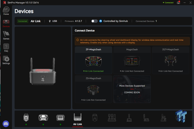The width and height of the screenshot is (194, 129).
Task: Toggle the Controlled by SimHub switch
Action: coord(94,21)
